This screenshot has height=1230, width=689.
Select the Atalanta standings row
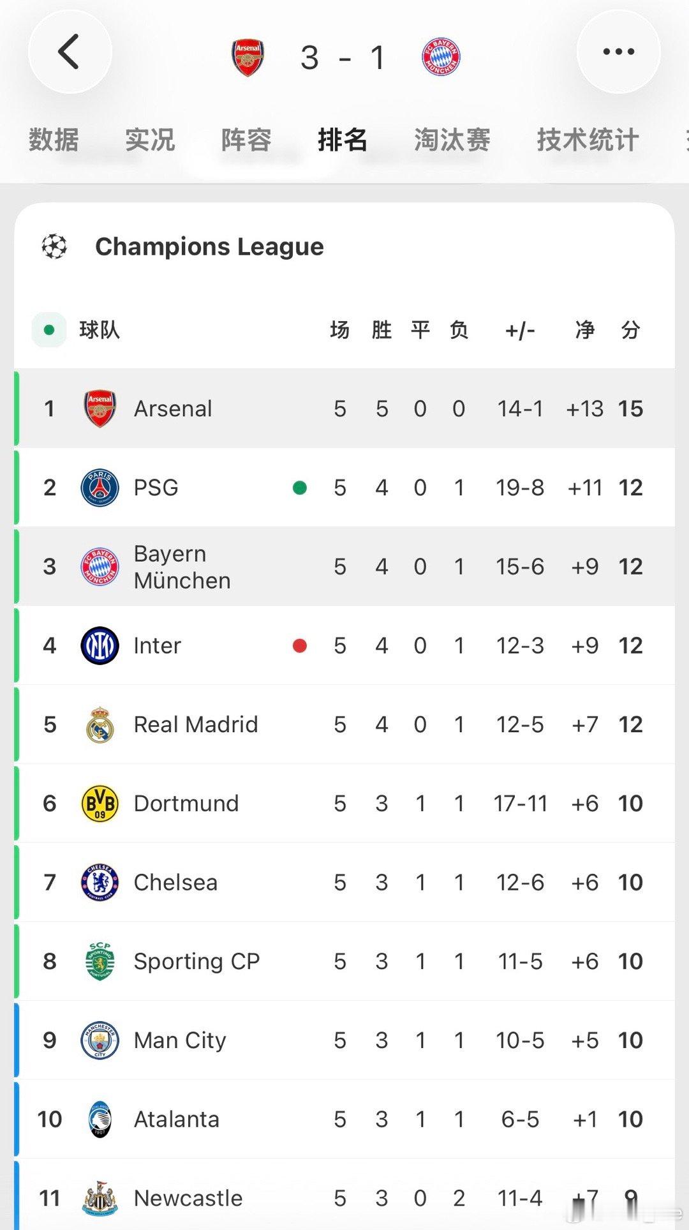point(344,1119)
